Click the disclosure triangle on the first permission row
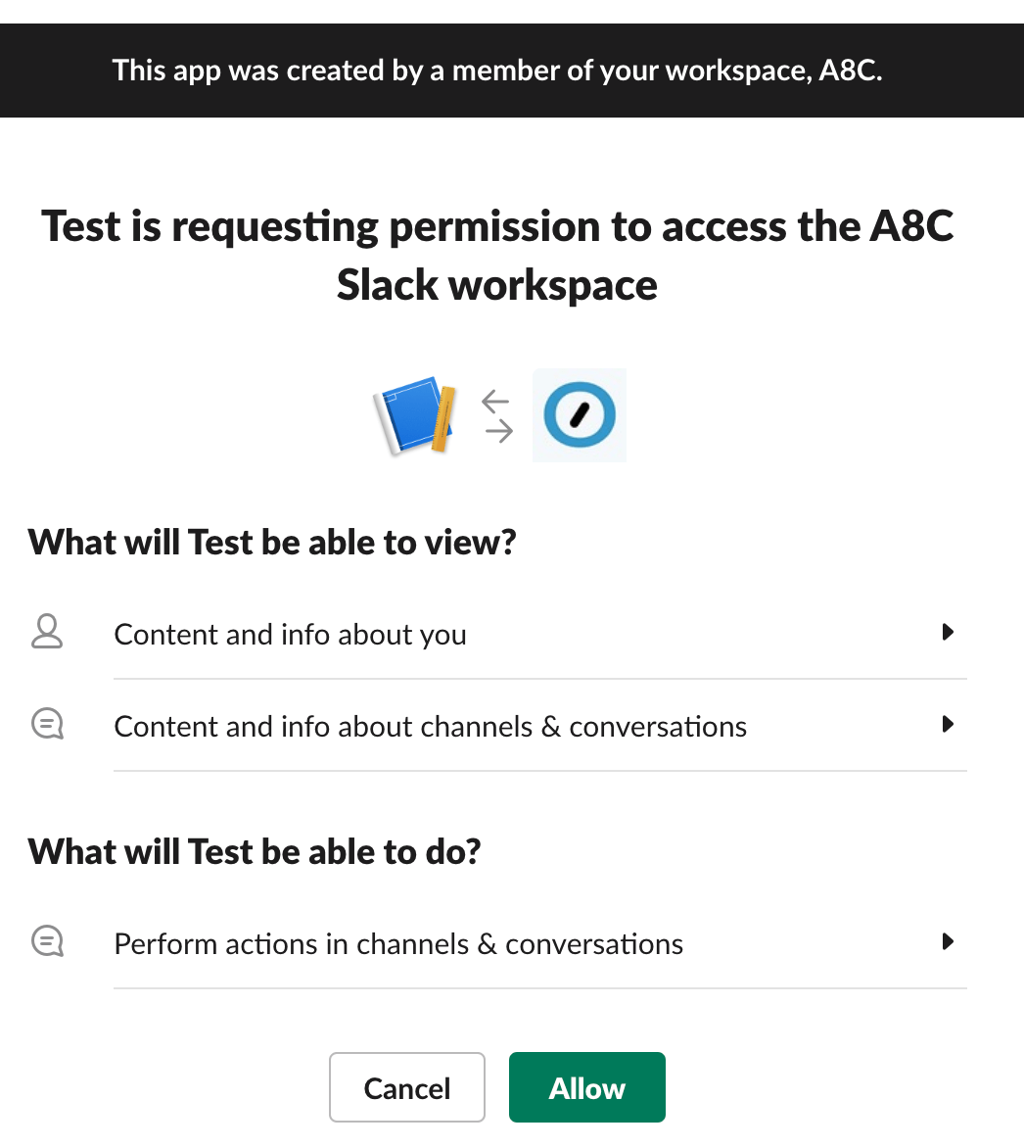This screenshot has width=1024, height=1148. coord(948,633)
